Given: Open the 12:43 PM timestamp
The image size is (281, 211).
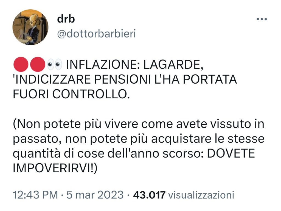Looking at the screenshot, I should click(35, 195).
